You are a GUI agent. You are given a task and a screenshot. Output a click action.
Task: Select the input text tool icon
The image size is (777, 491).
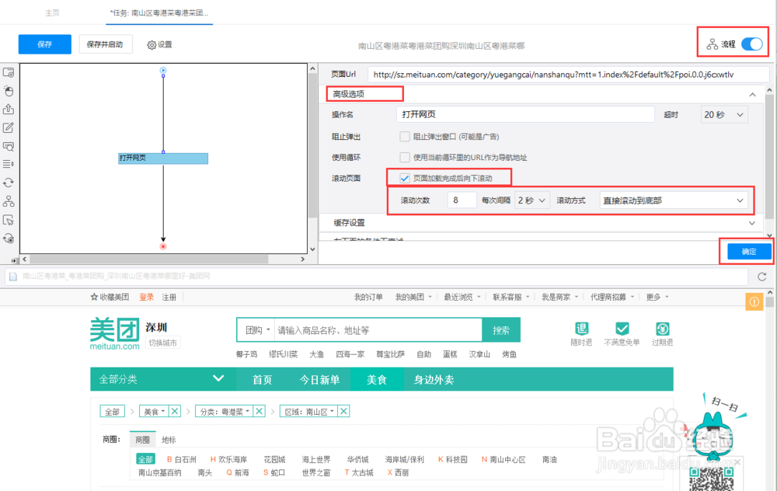(9, 128)
